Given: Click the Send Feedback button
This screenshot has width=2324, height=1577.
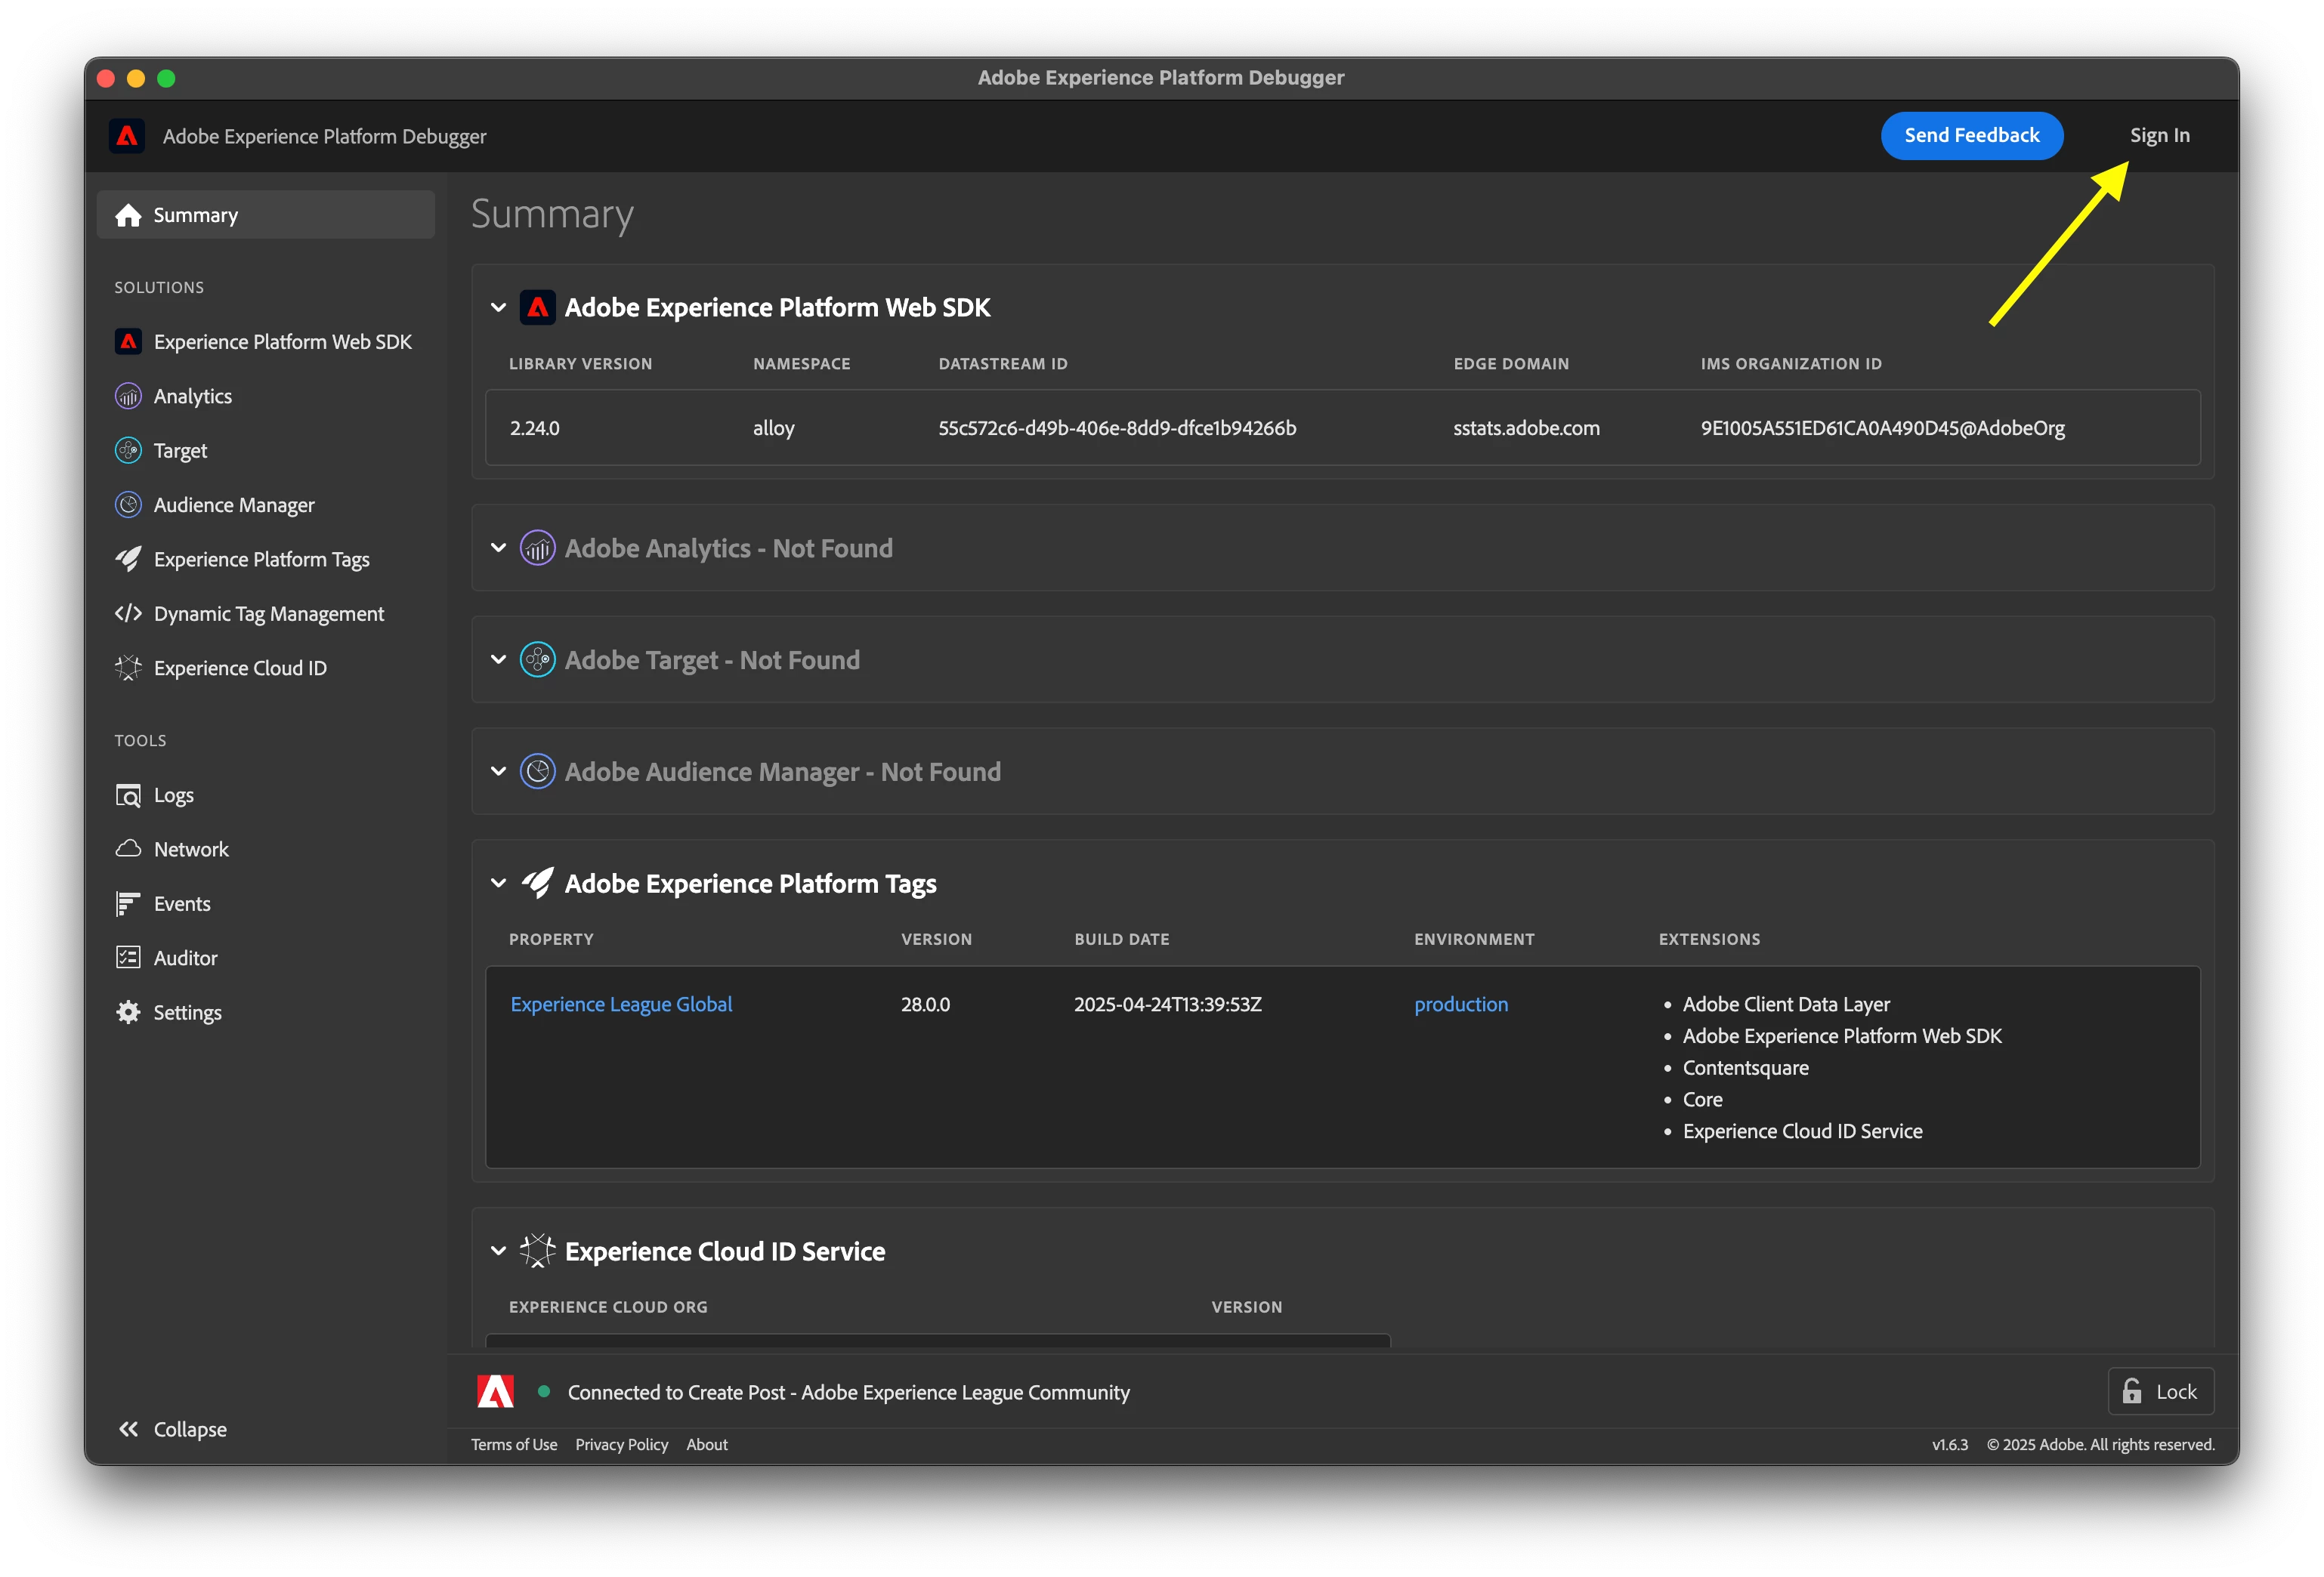Looking at the screenshot, I should point(1971,136).
